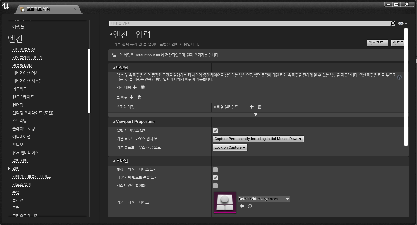Select 슬레이트 세팅 in the sidebar

[x=23, y=129]
